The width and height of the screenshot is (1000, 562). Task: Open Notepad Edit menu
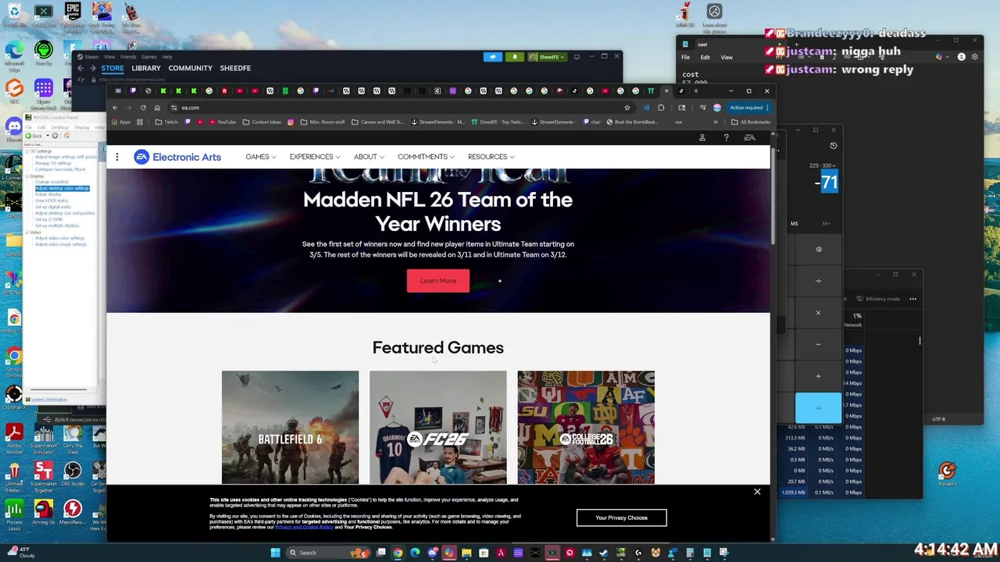(x=705, y=57)
